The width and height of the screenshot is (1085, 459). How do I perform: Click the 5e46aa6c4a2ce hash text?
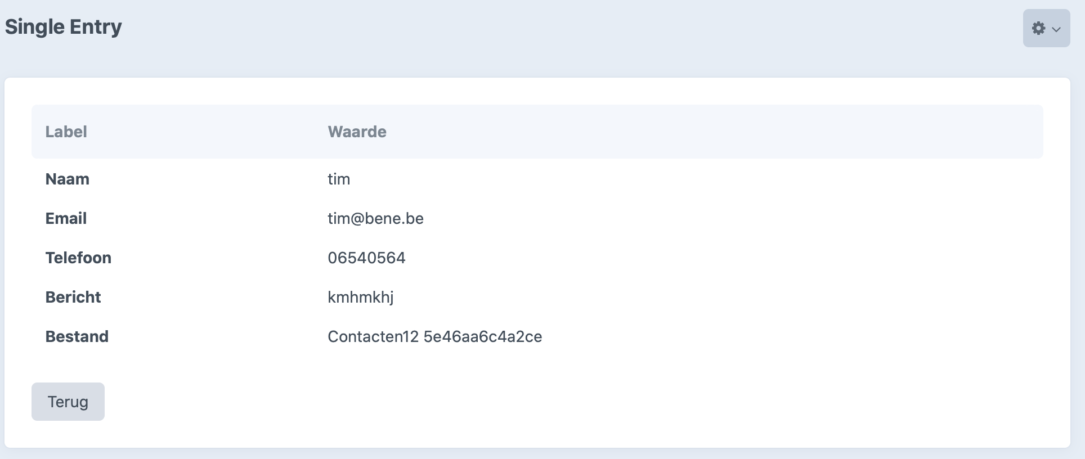pyautogui.click(x=483, y=336)
